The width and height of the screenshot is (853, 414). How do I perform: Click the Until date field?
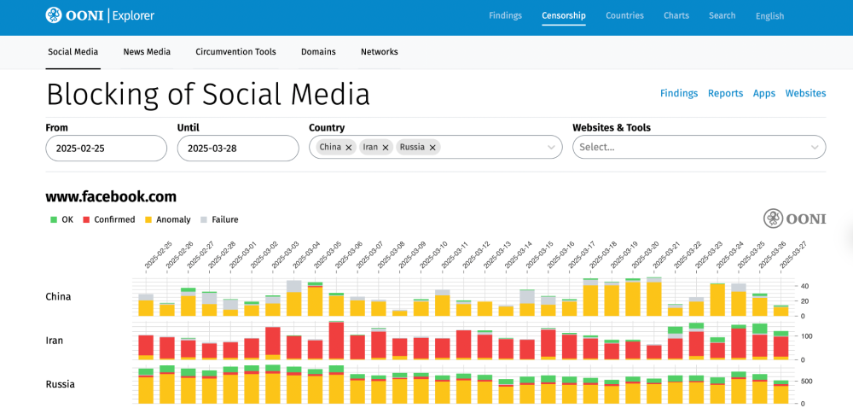click(x=238, y=148)
